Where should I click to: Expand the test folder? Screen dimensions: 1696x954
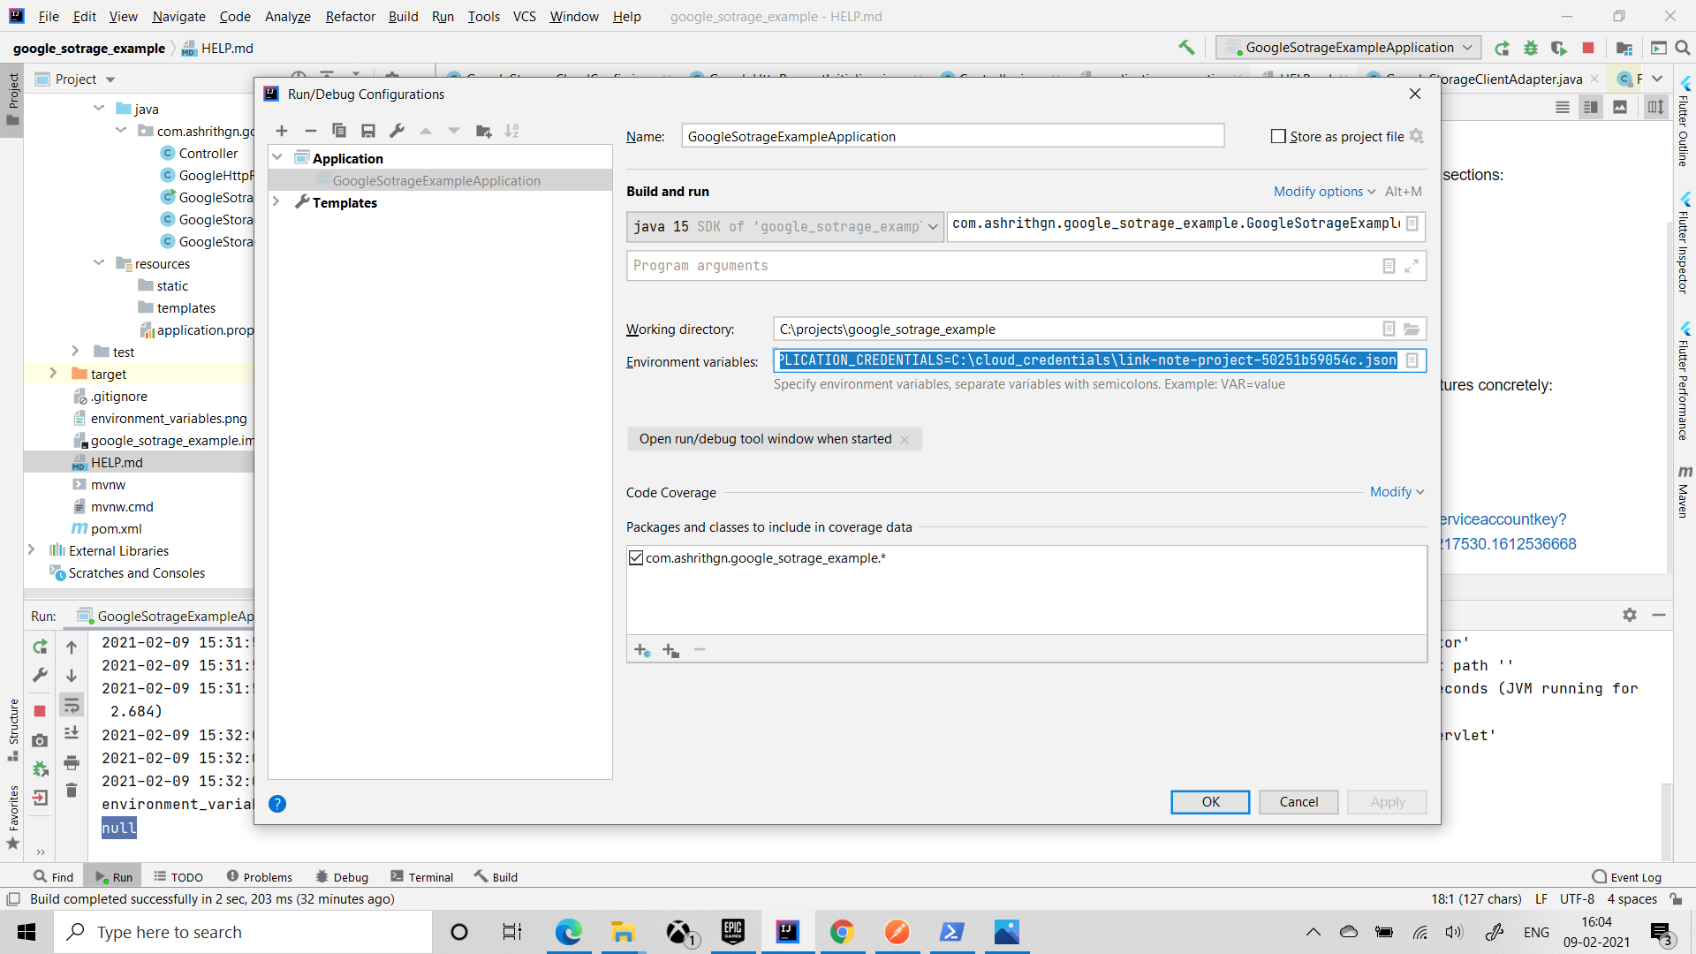pos(75,352)
